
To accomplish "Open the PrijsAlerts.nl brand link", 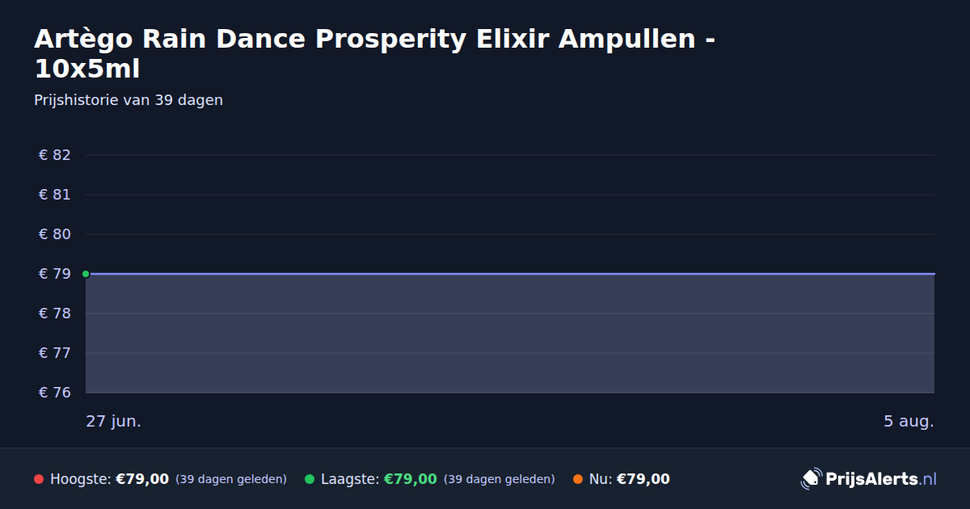I will 869,479.
